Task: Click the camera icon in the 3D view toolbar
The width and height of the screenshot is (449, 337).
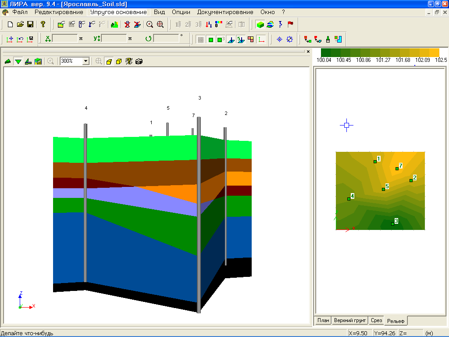Action: pyautogui.click(x=139, y=61)
